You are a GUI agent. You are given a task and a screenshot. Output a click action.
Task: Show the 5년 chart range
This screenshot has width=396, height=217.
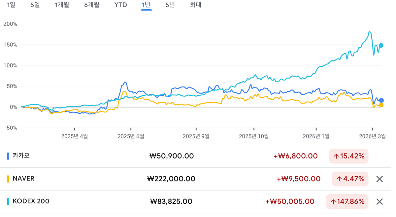(170, 5)
